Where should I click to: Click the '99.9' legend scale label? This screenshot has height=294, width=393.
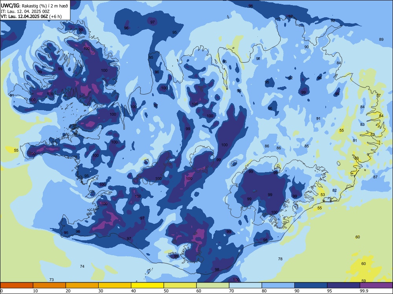click(x=364, y=291)
